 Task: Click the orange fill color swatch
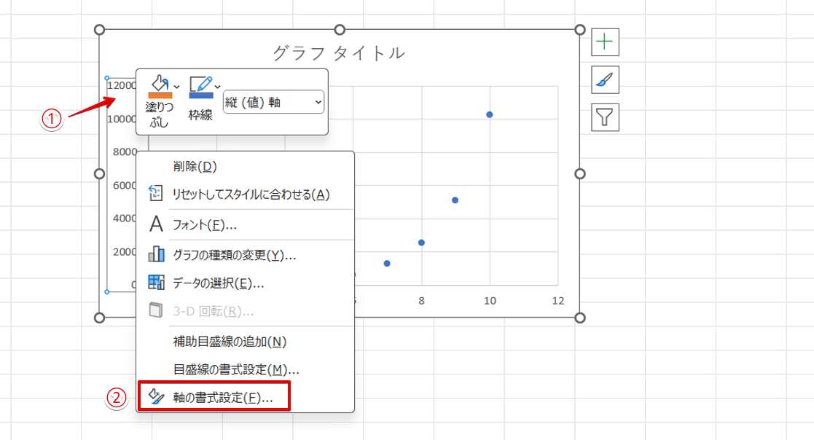point(160,95)
